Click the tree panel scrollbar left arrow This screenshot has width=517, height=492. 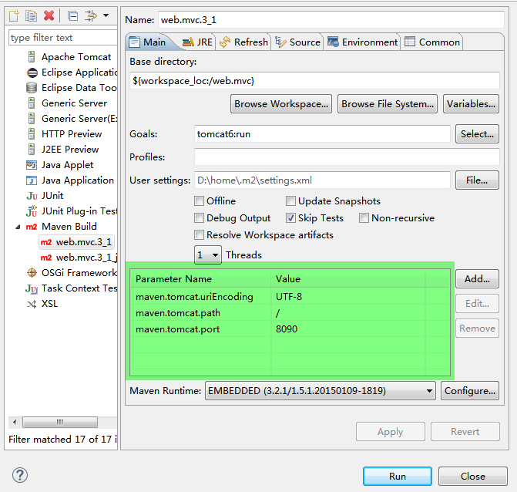15,422
